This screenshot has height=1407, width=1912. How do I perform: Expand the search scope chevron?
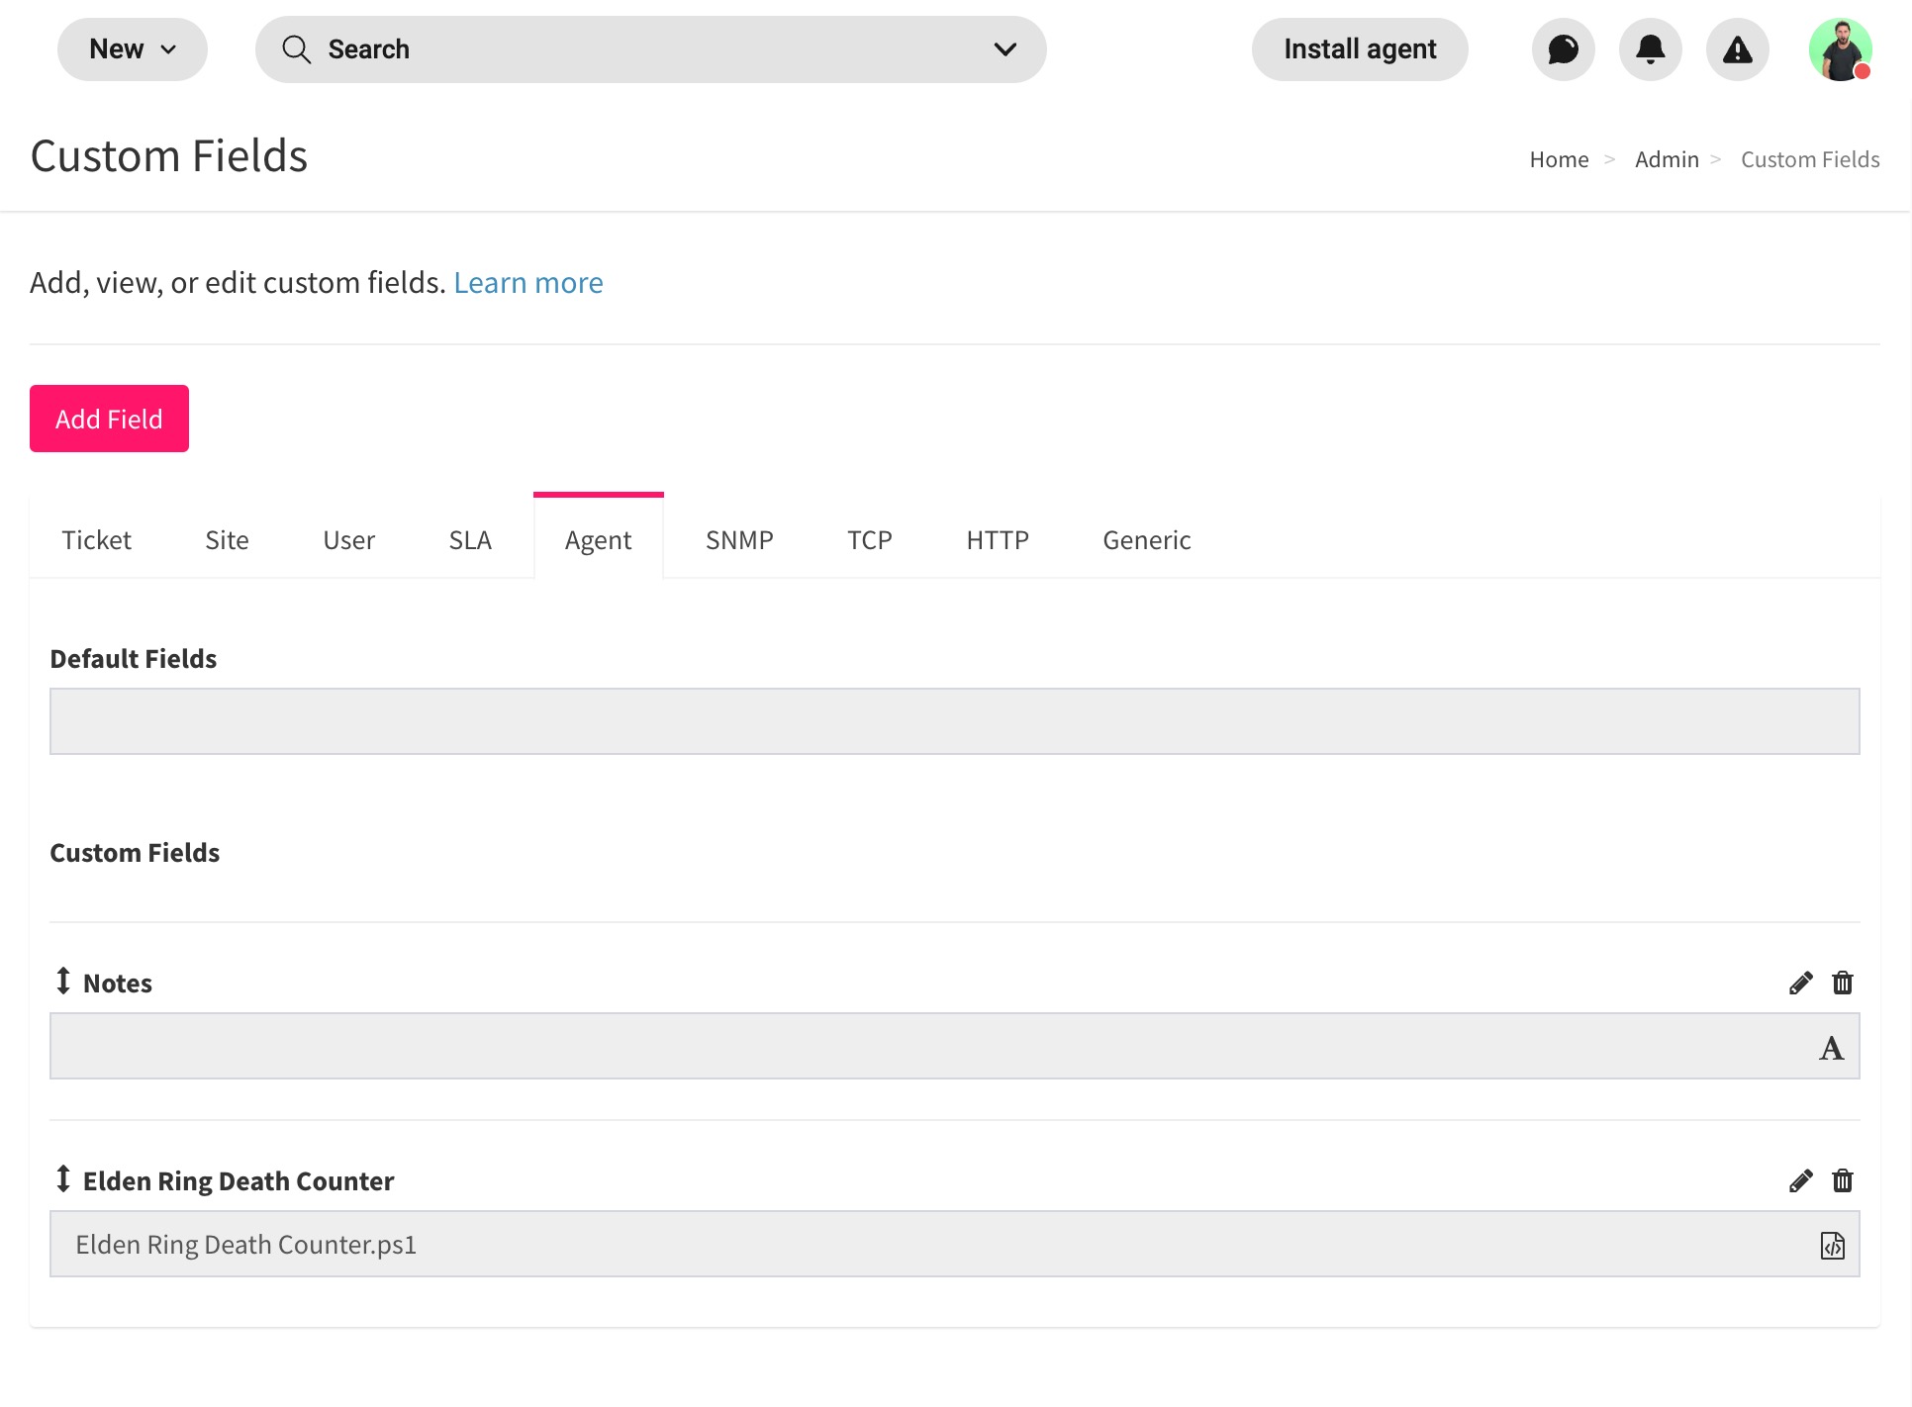tap(1004, 49)
